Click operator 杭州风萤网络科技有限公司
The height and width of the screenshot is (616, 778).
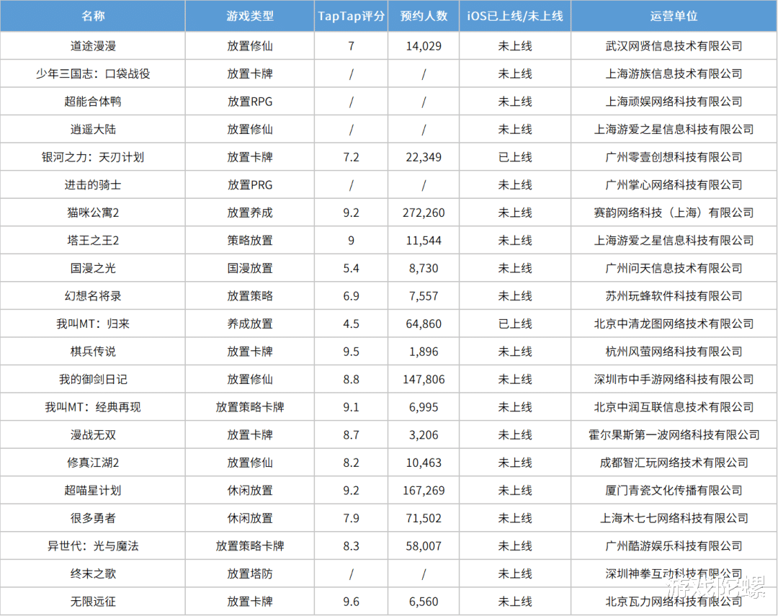[674, 352]
